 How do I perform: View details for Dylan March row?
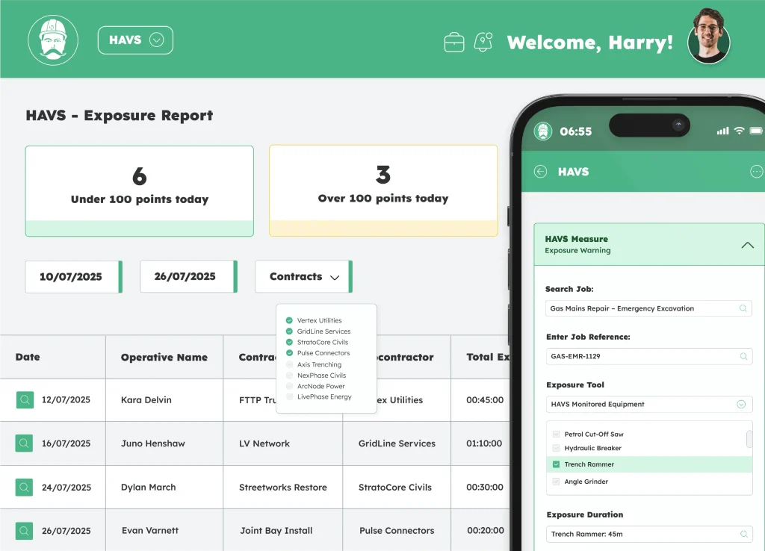point(24,487)
